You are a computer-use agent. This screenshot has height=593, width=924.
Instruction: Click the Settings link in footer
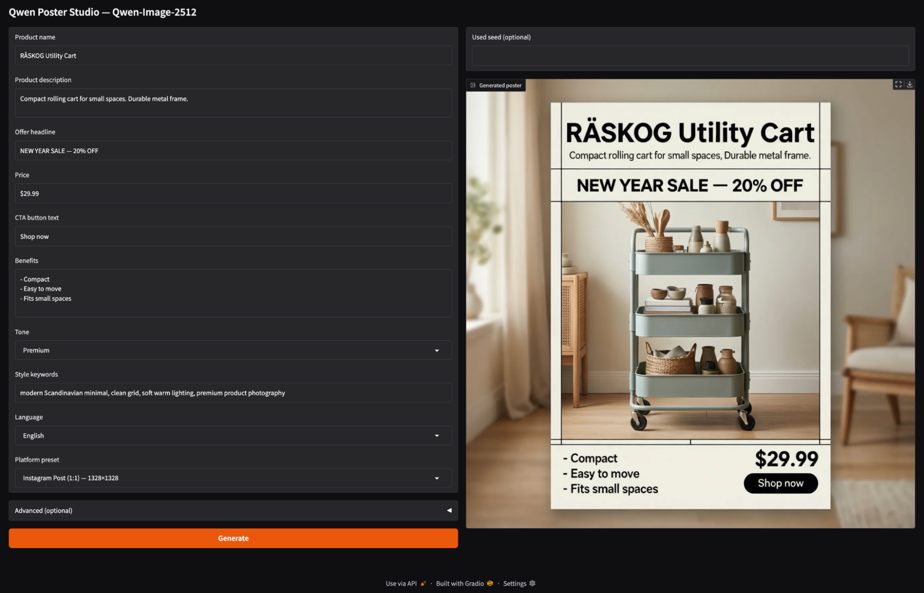514,583
